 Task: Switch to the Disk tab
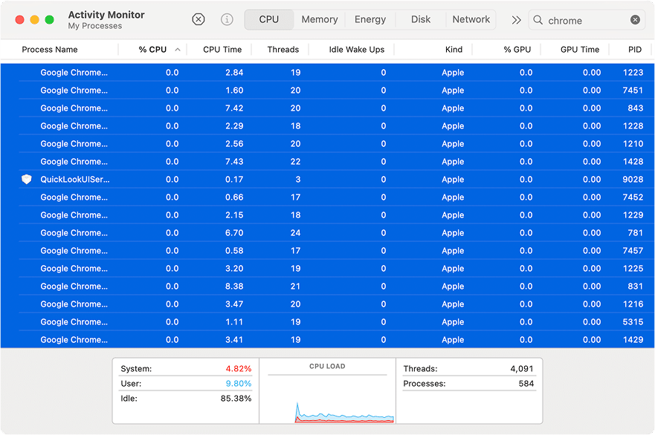(421, 19)
